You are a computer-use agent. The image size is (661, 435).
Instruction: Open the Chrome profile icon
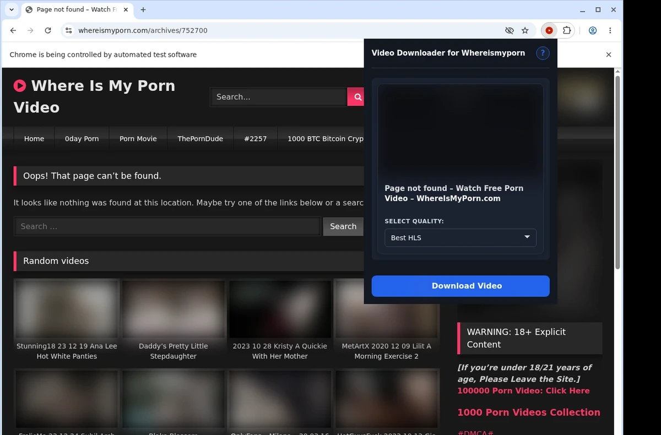[593, 31]
